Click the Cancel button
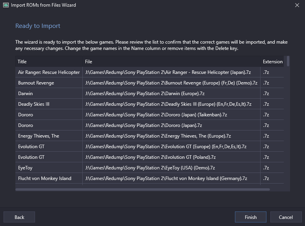The width and height of the screenshot is (305, 226). 286,217
